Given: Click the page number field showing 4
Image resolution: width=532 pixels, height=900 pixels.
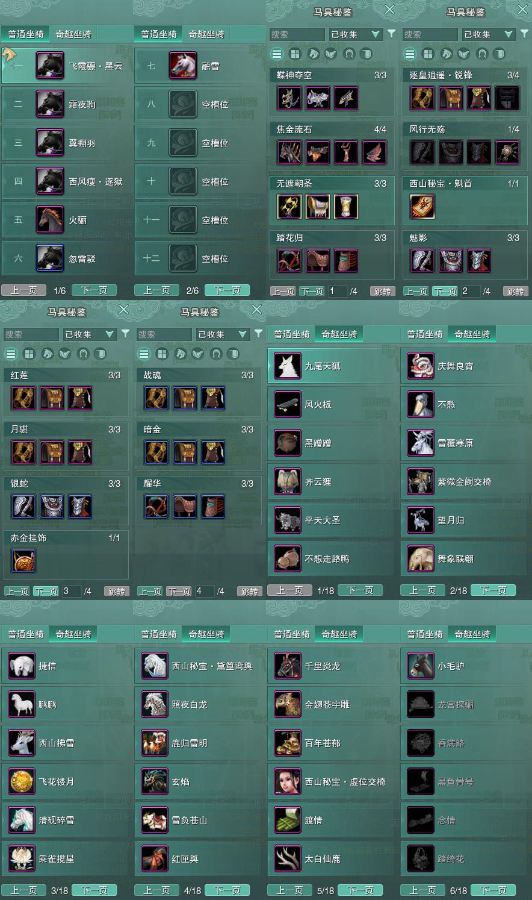Looking at the screenshot, I should (204, 592).
